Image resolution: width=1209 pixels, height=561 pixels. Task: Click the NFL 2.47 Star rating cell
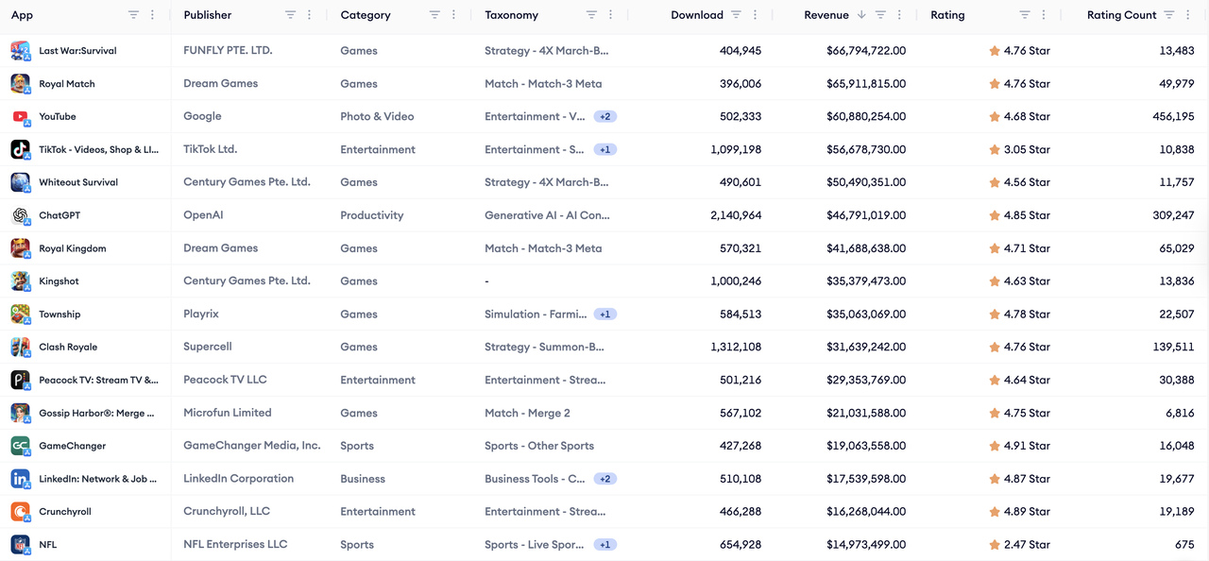[x=1019, y=545]
